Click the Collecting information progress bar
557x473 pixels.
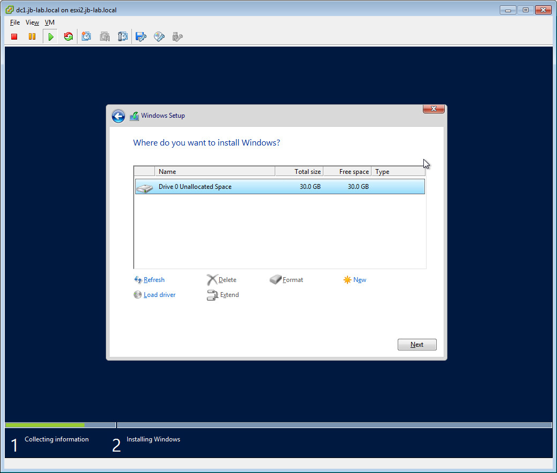pos(60,425)
